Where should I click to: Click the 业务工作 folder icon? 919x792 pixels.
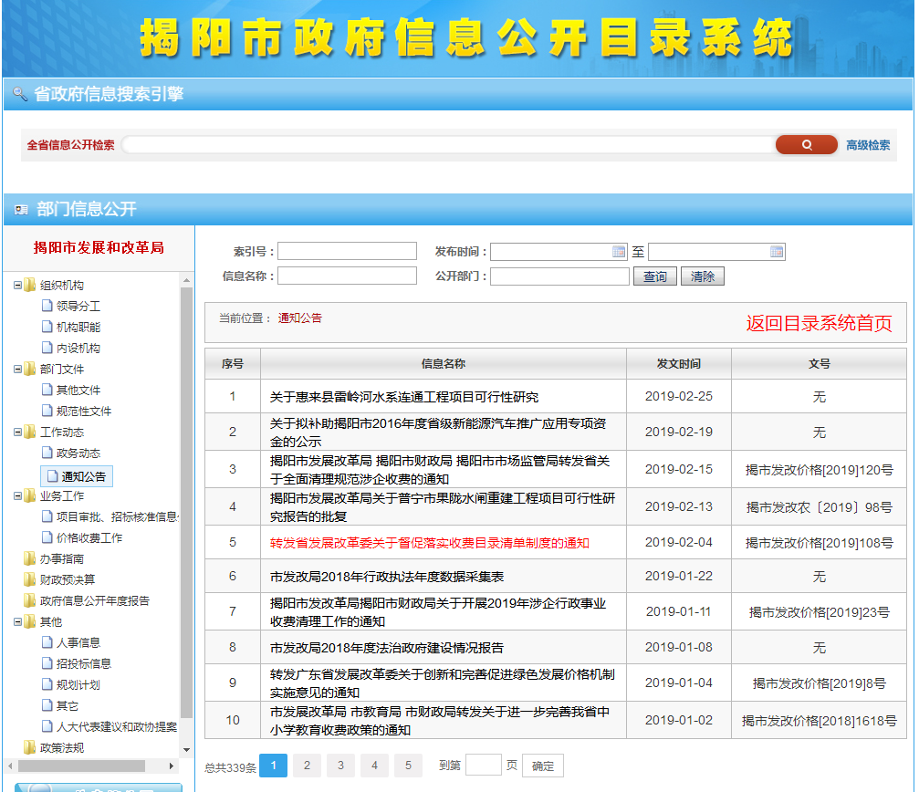coord(30,496)
